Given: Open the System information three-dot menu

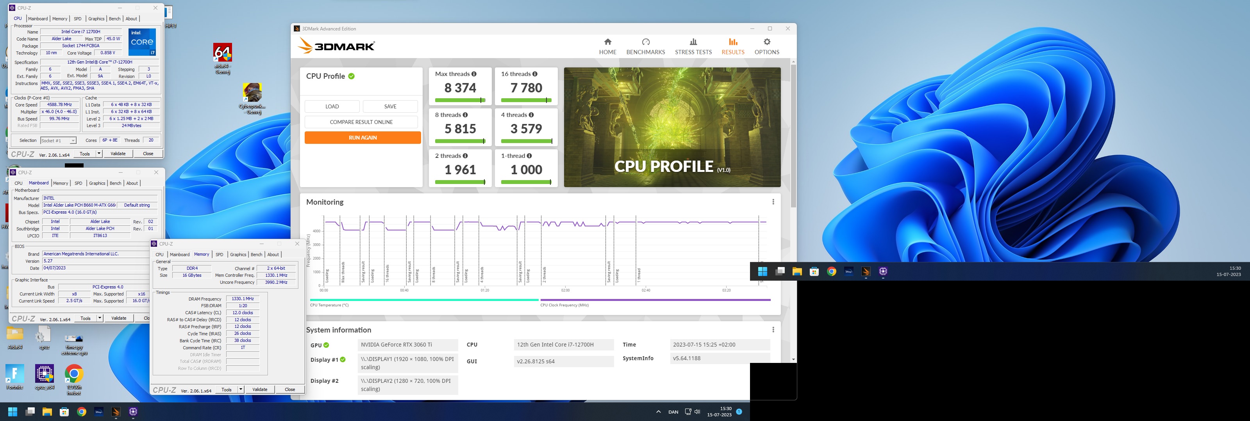Looking at the screenshot, I should (x=773, y=330).
